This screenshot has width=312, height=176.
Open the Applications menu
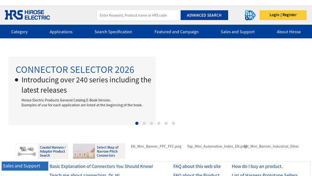(x=61, y=32)
